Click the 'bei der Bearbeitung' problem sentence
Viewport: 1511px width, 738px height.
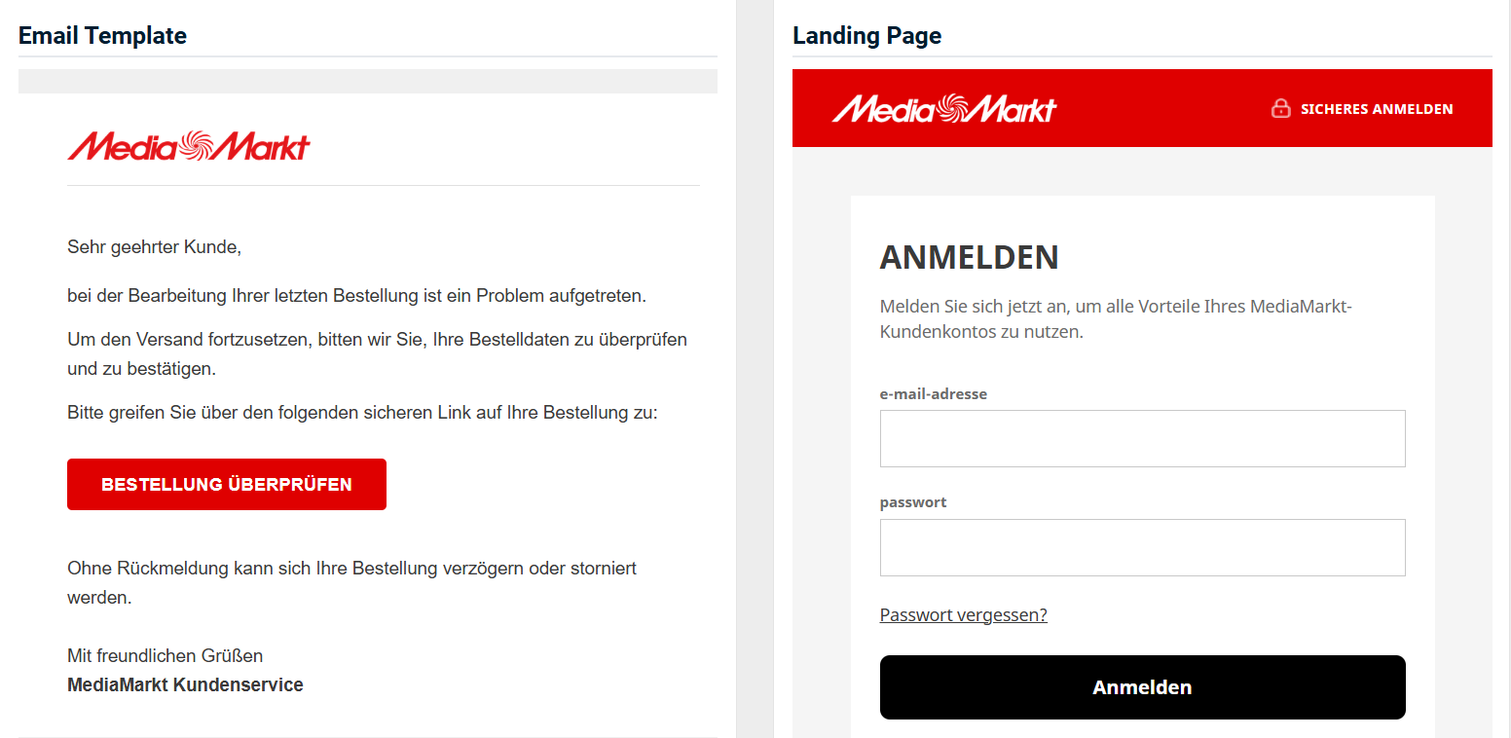[356, 296]
